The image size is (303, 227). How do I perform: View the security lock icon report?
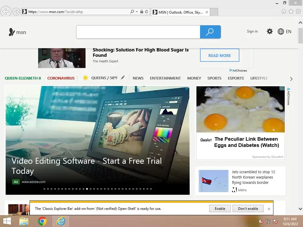(x=142, y=12)
